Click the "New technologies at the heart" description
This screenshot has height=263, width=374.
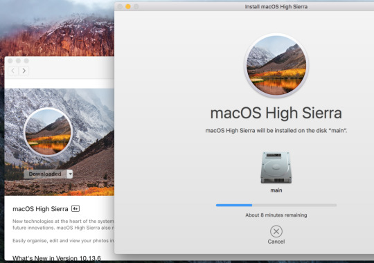(63, 224)
